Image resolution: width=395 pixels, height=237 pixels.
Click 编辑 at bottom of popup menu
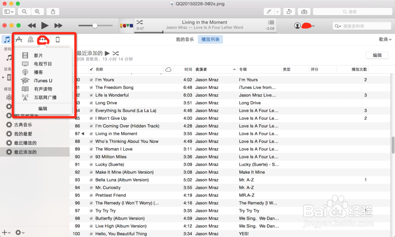[x=43, y=108]
